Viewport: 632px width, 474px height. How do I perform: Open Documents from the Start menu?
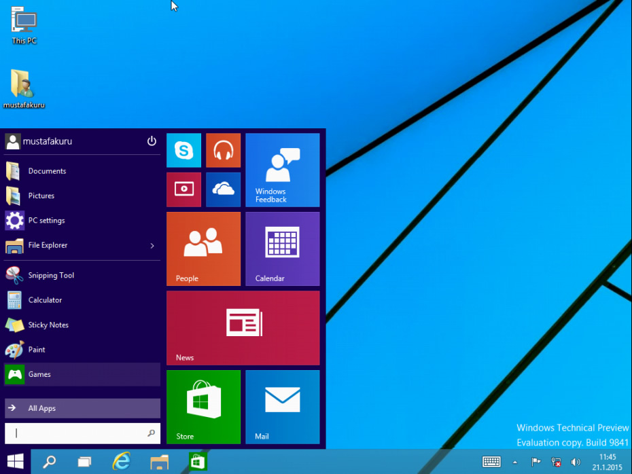tap(82, 171)
